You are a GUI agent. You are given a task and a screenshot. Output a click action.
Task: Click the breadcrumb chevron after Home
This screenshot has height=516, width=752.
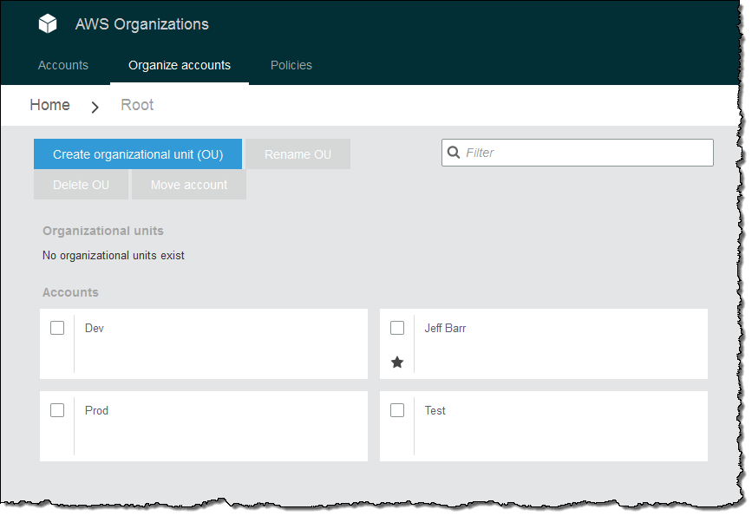(x=95, y=107)
